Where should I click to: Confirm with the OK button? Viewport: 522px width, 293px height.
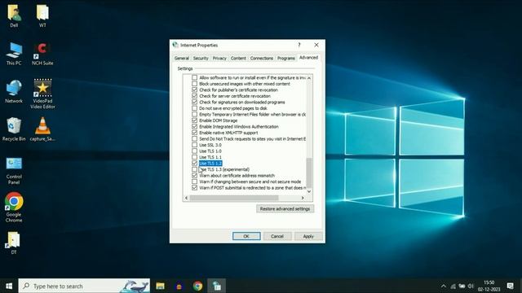point(246,236)
